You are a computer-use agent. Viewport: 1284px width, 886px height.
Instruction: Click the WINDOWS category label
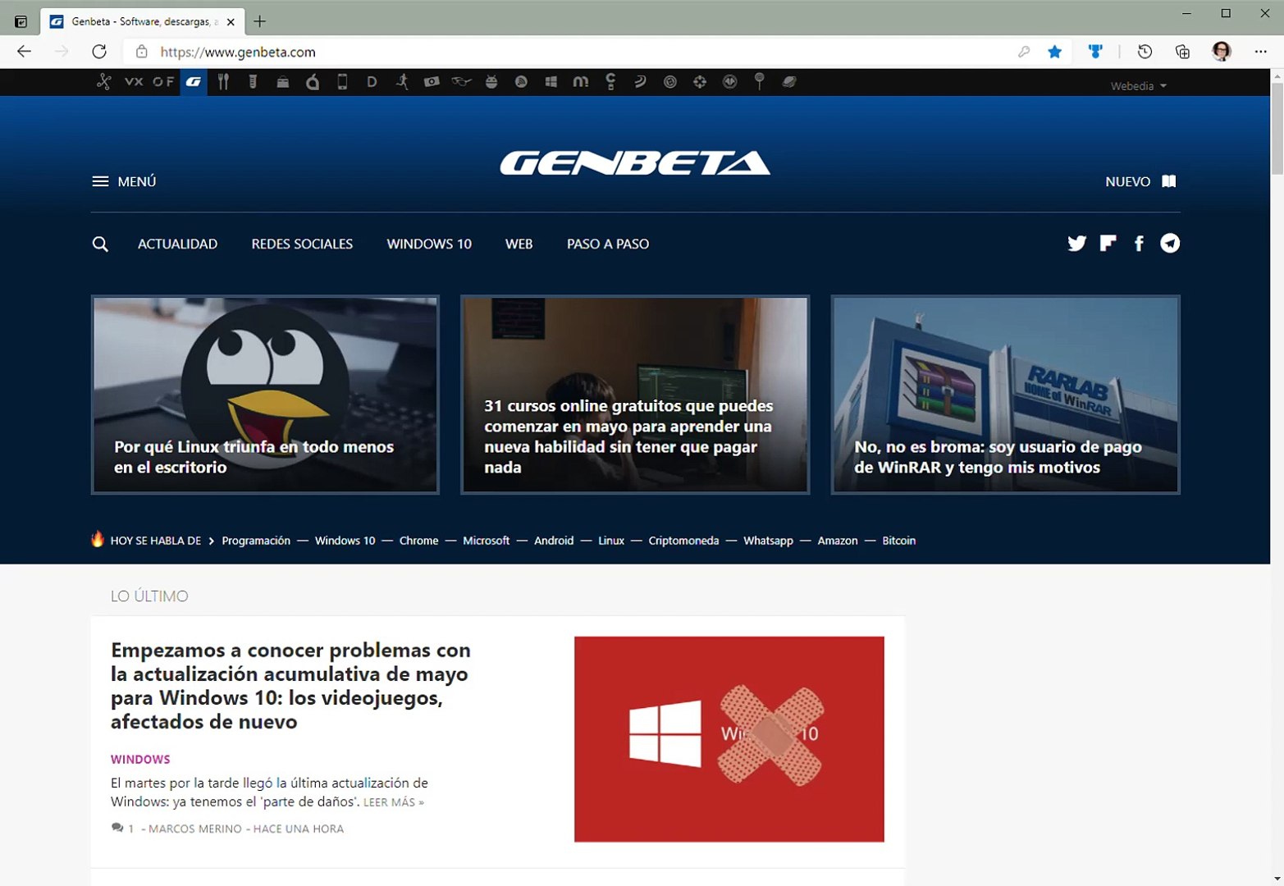pos(140,760)
